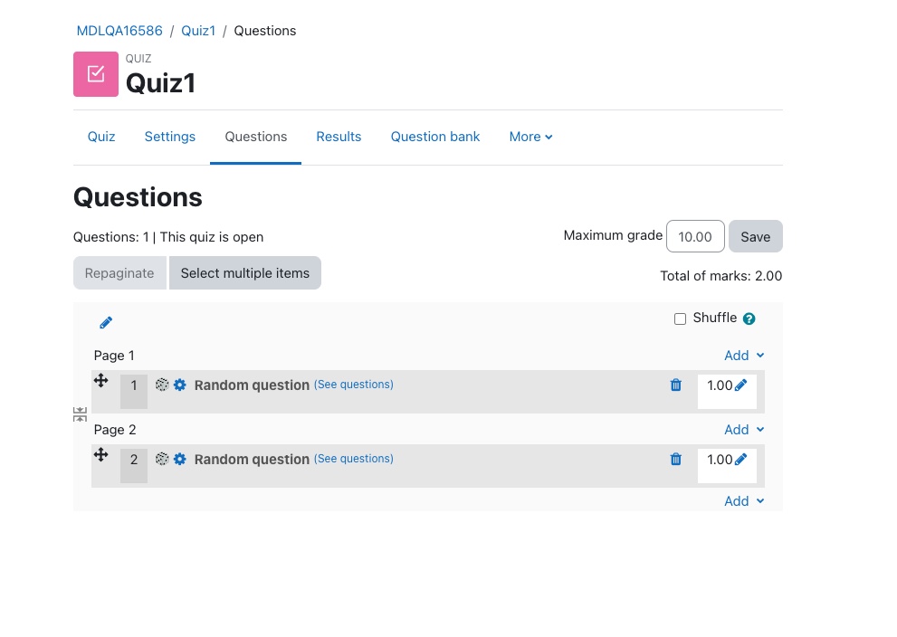This screenshot has height=637, width=897.
Task: Click the move handle for question 2
Action: pos(100,455)
